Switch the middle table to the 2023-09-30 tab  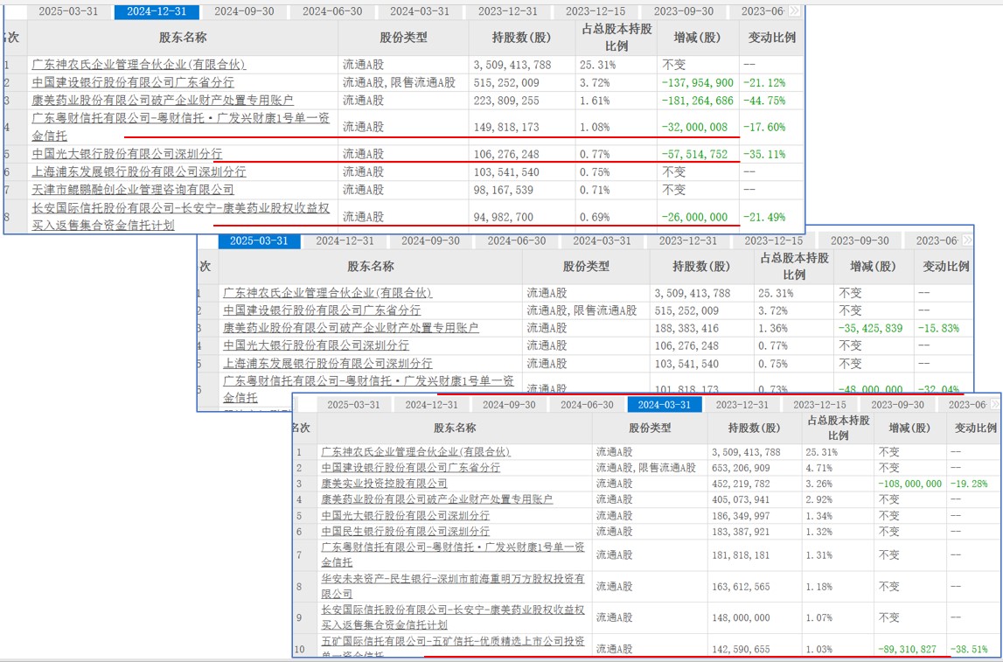point(860,241)
